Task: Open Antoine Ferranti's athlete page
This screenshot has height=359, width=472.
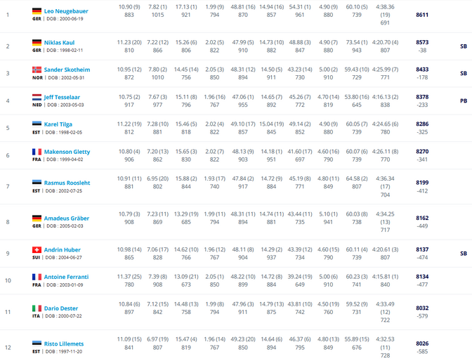Action: (66, 277)
